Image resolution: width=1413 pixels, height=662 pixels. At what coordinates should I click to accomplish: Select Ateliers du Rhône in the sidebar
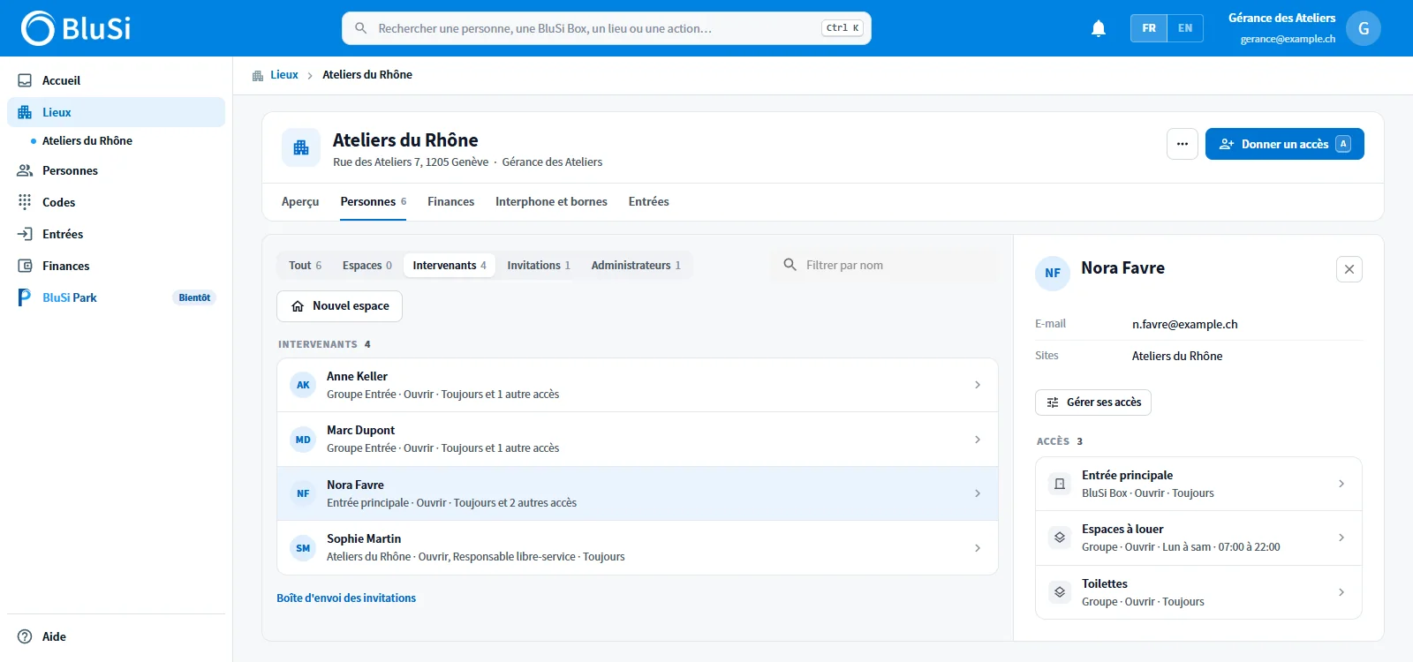[87, 141]
